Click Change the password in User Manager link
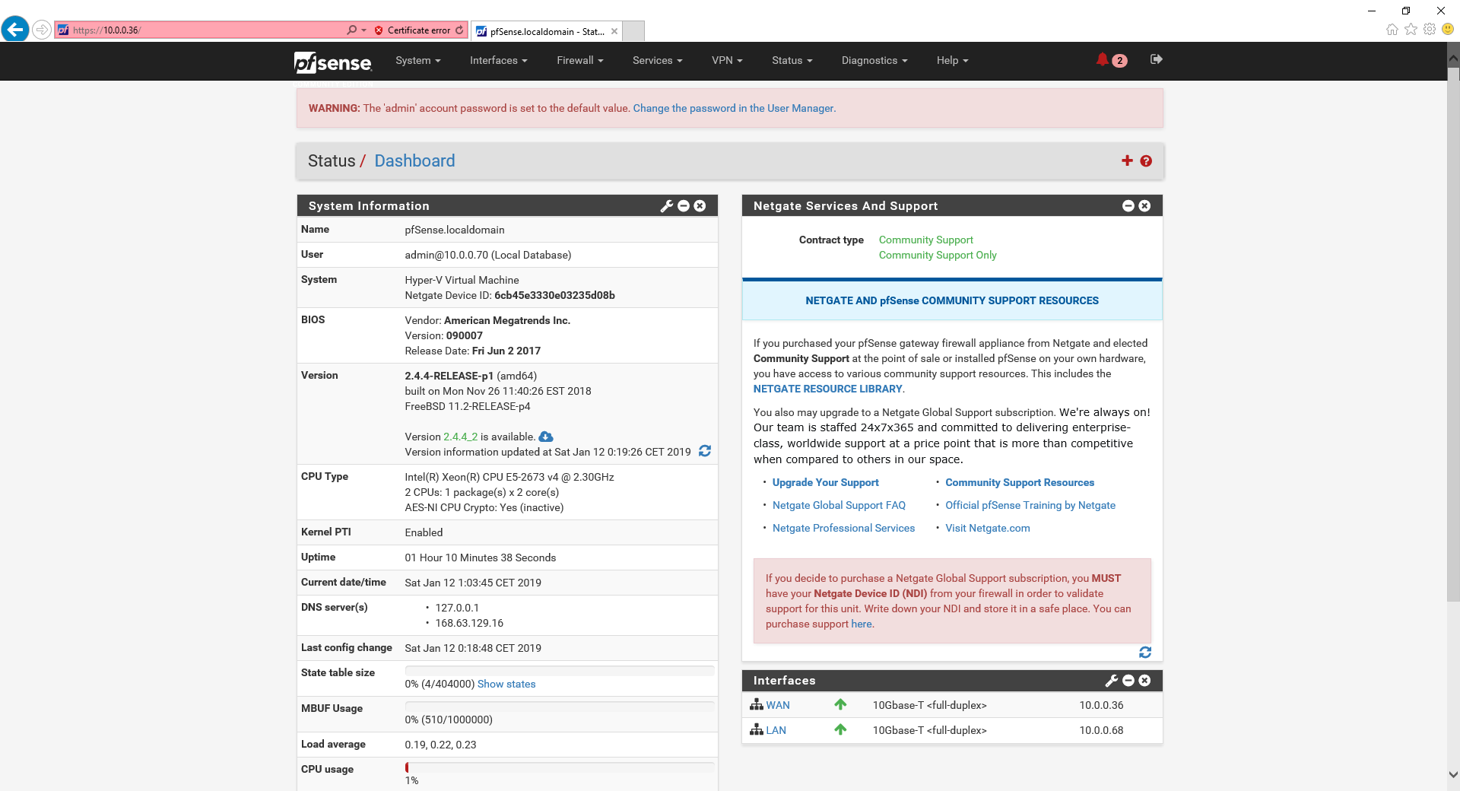Screen dimensions: 1460x791 point(734,108)
